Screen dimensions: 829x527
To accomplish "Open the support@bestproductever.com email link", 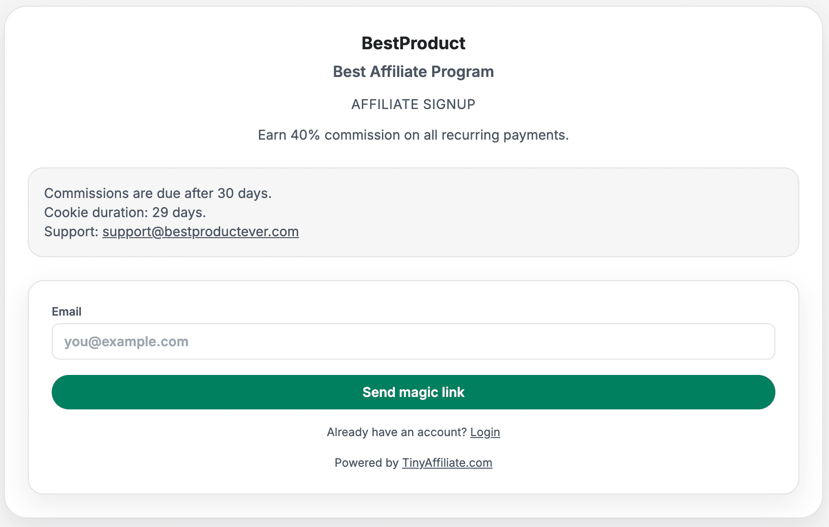I will click(x=200, y=231).
